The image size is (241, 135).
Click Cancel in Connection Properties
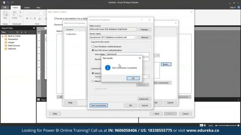click(145, 105)
